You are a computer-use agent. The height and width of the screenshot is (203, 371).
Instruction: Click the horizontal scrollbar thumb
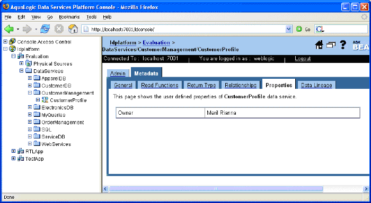pyautogui.click(x=216, y=189)
